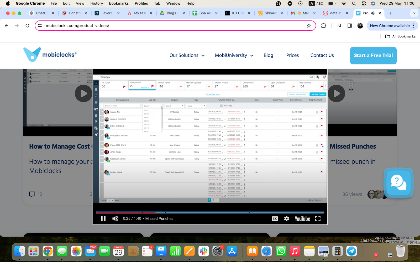Viewport: 420px width, 262px height.
Task: Open YouTube player settings gear
Action: [287, 219]
